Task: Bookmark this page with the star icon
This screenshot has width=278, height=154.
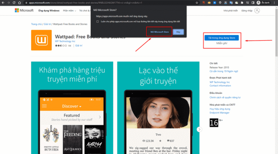Action: (x=197, y=3)
